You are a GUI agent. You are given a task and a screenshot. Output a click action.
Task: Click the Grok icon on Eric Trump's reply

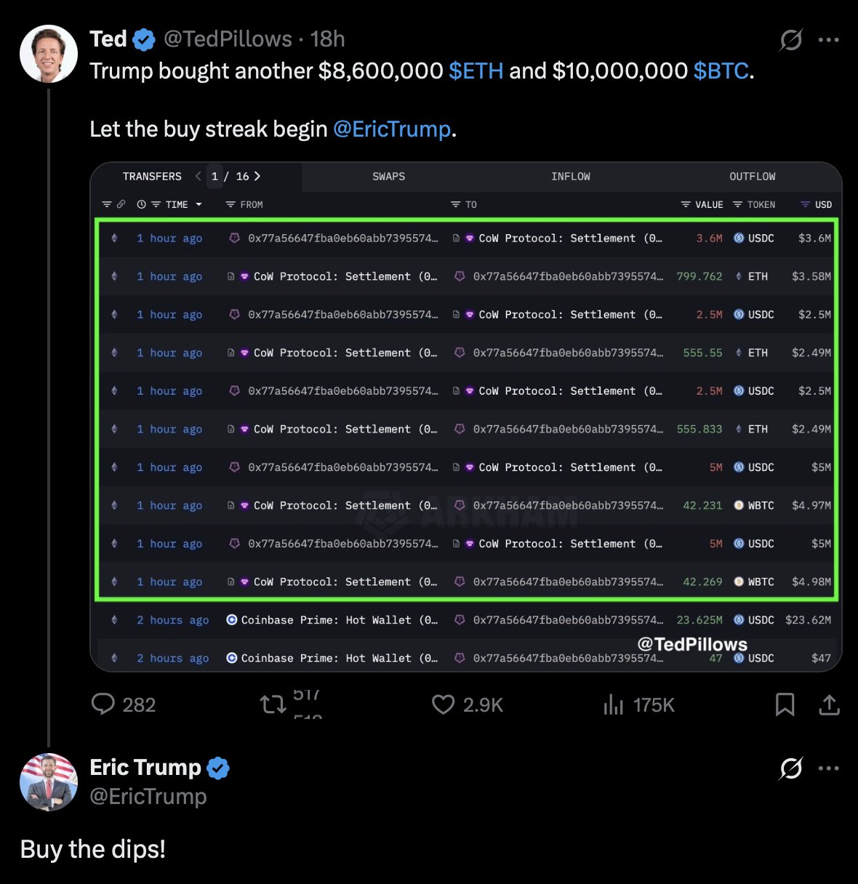coord(790,768)
